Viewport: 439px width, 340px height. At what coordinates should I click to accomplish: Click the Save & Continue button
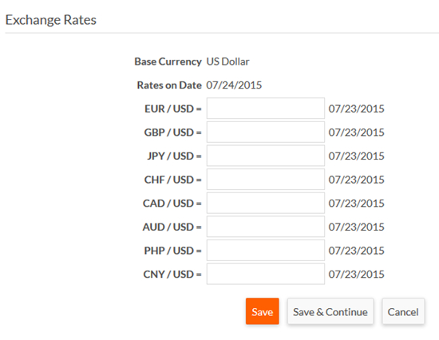pyautogui.click(x=330, y=311)
